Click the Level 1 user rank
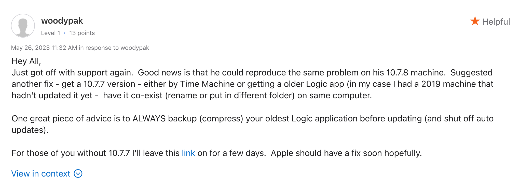Screen dimensions: 520x190 click(x=50, y=33)
